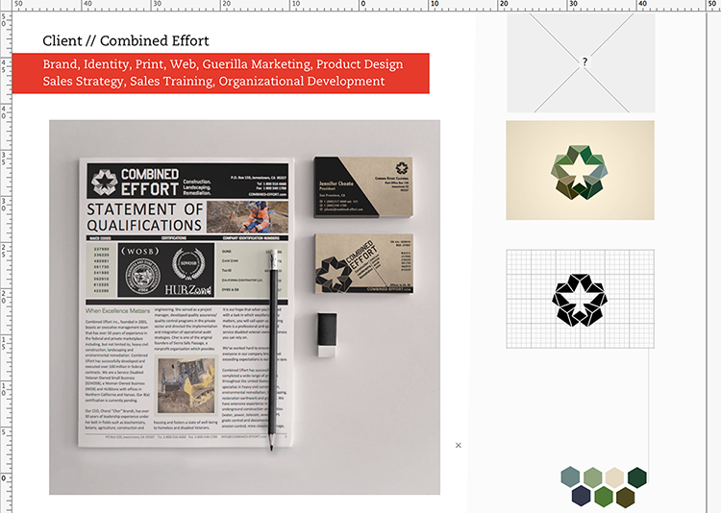Pick the slate blue-gray hexagon swatch

(570, 476)
